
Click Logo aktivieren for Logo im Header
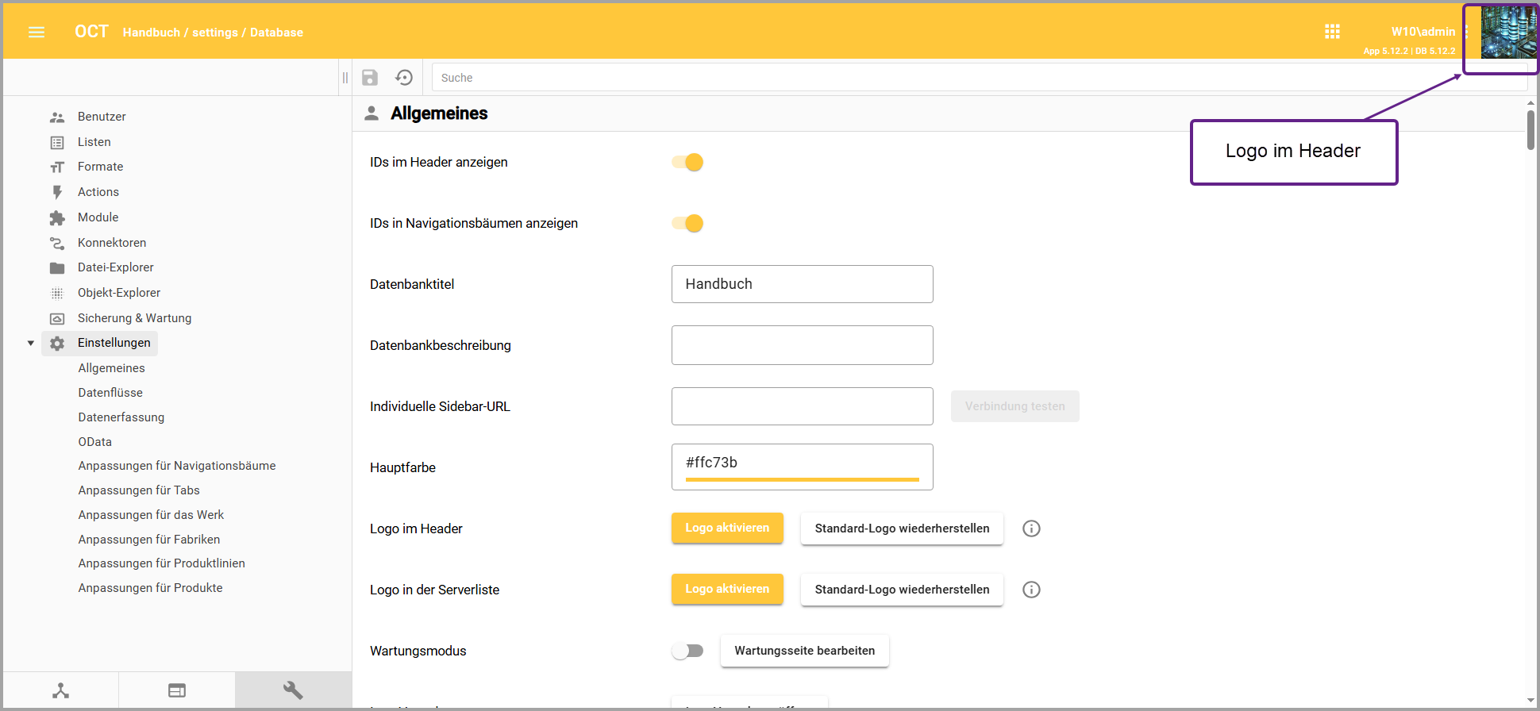727,528
